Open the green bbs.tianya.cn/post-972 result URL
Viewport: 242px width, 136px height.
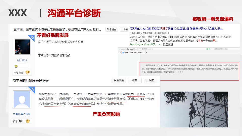[144, 44]
